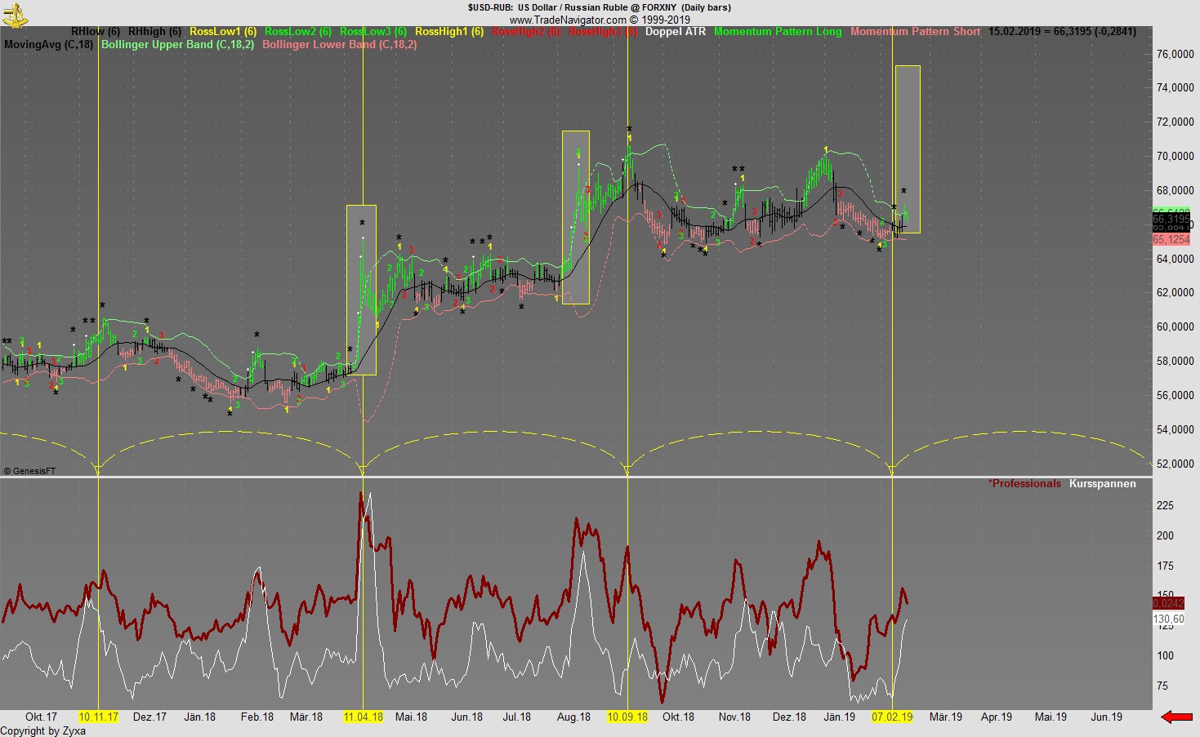Viewport: 1200px width, 737px height.
Task: Click the Okt.18 date axis label
Action: tap(678, 717)
